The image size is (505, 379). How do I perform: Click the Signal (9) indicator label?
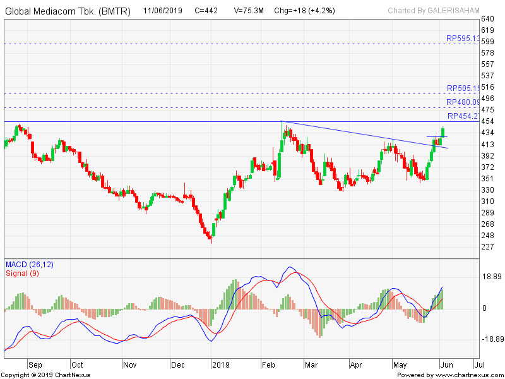pyautogui.click(x=23, y=273)
